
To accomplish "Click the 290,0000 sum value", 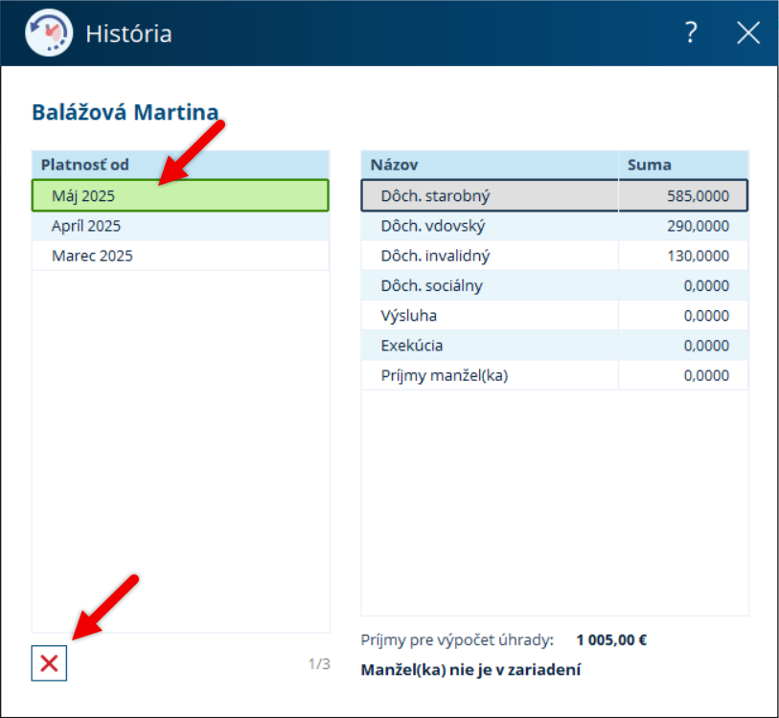I will click(x=698, y=226).
